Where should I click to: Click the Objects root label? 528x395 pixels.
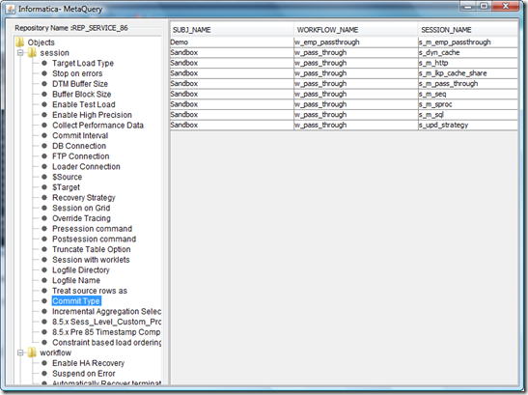coord(42,42)
